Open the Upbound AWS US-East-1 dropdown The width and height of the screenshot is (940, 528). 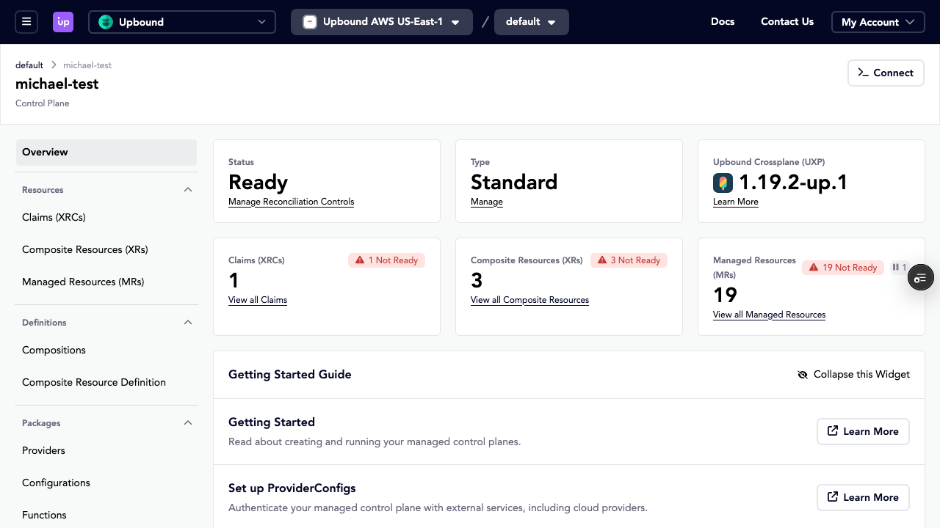[x=381, y=22]
